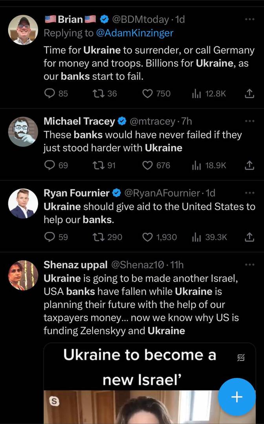Open reply thread on Michael Tracey's tweet
The width and height of the screenshot is (264, 424).
coord(50,165)
